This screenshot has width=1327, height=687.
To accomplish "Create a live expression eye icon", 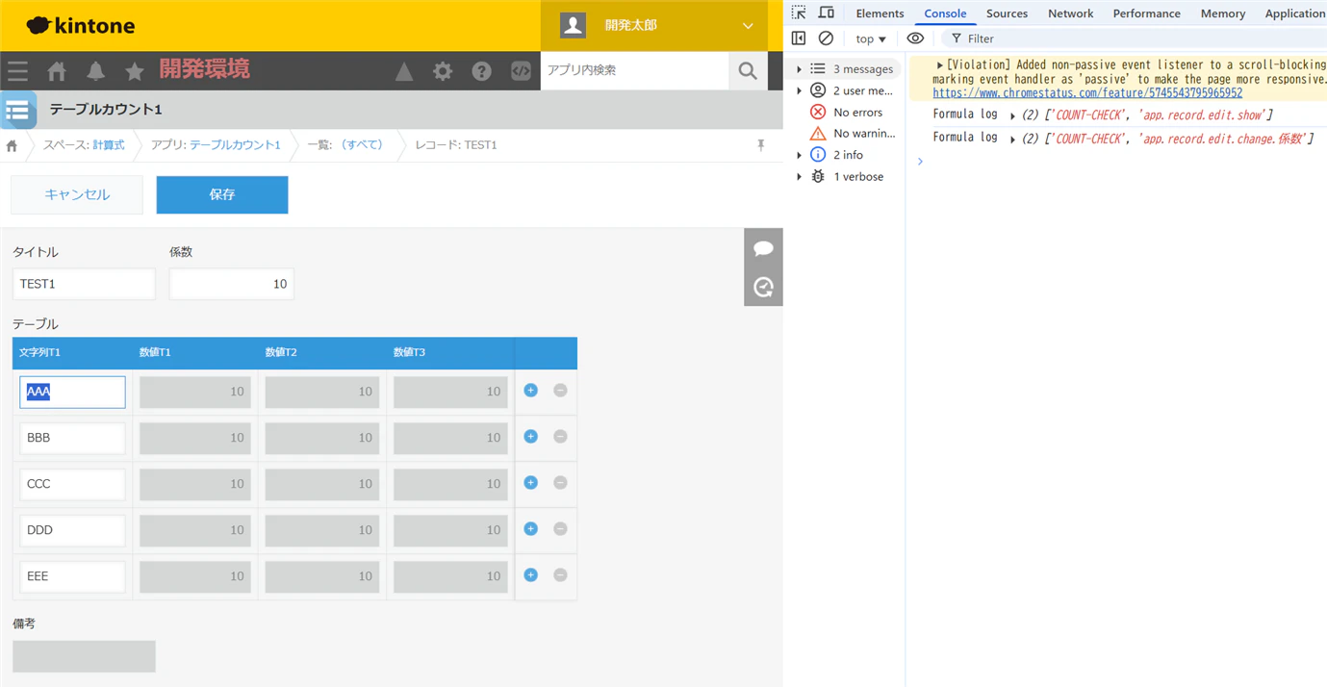I will tap(915, 38).
